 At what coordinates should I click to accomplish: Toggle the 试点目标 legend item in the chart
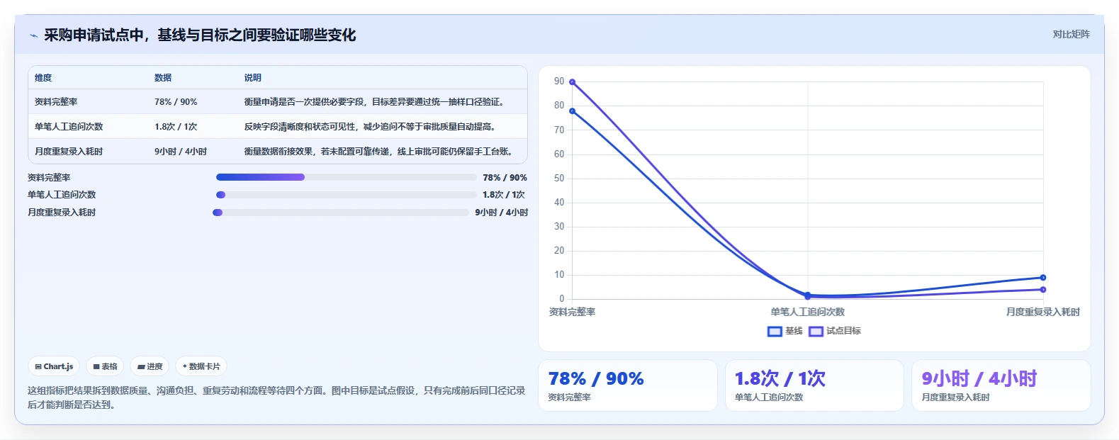pyautogui.click(x=835, y=331)
